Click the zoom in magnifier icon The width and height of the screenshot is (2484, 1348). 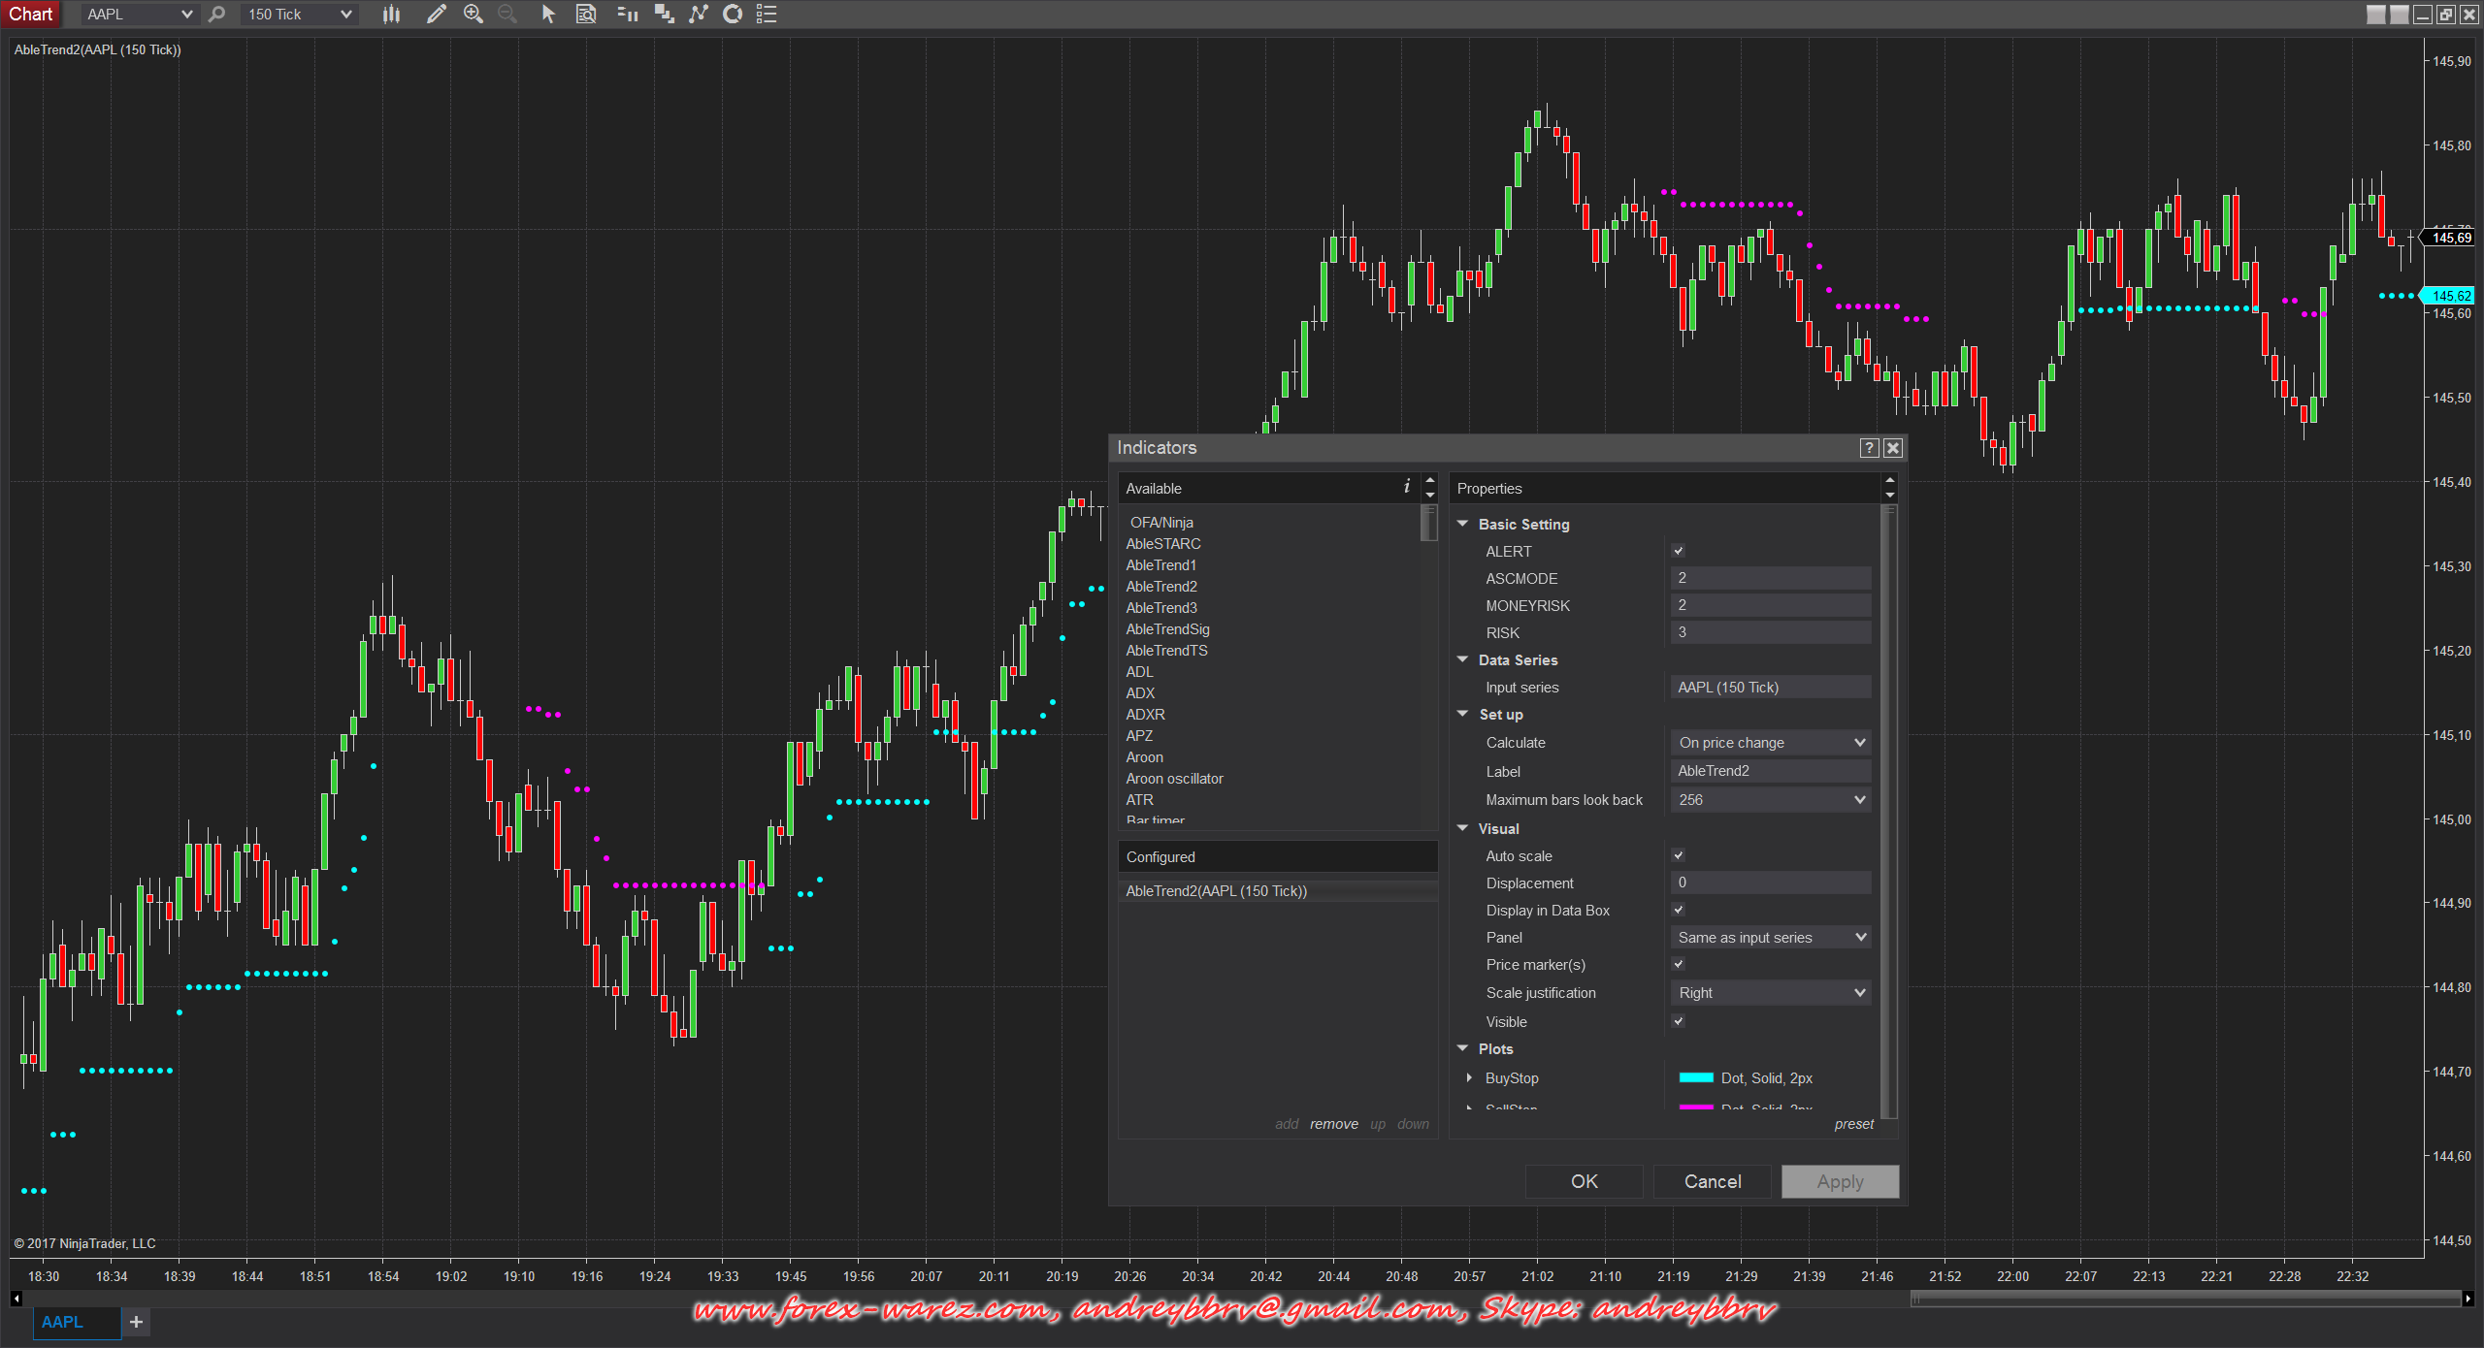point(473,14)
